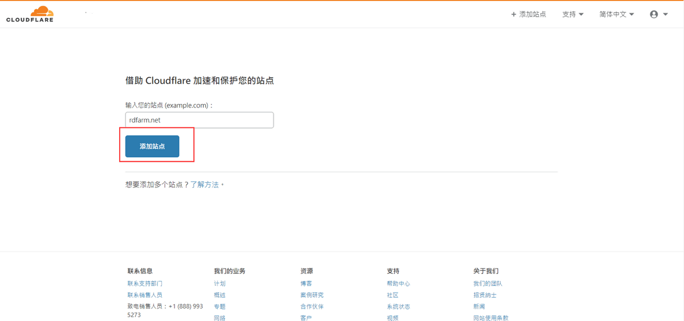Open 博客 link under 资源
The width and height of the screenshot is (684, 321).
pyautogui.click(x=306, y=283)
